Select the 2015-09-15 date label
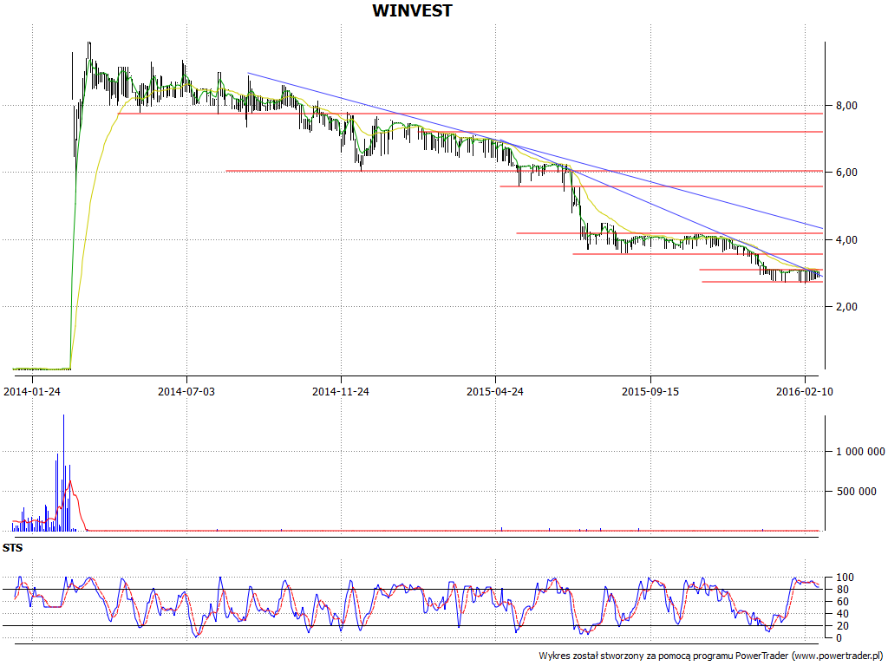Image resolution: width=888 pixels, height=666 pixels. (650, 391)
